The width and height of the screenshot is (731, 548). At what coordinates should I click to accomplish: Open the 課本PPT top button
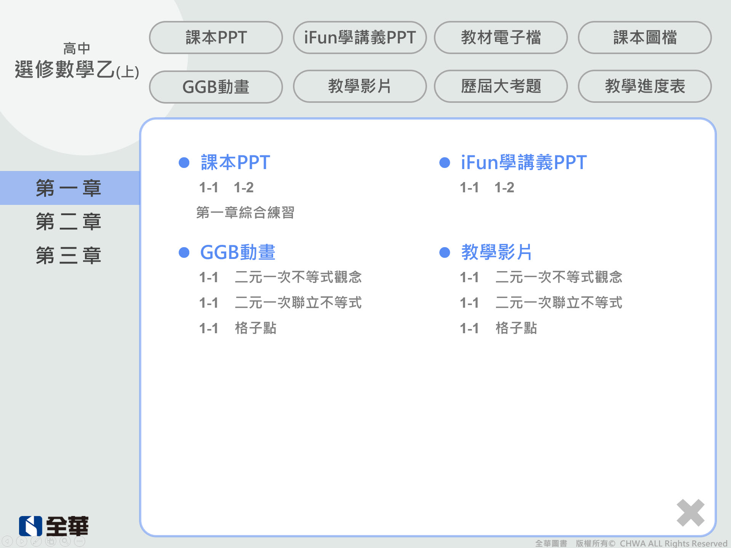[x=216, y=37]
